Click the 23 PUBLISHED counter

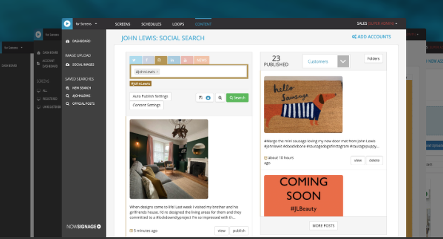click(x=276, y=61)
